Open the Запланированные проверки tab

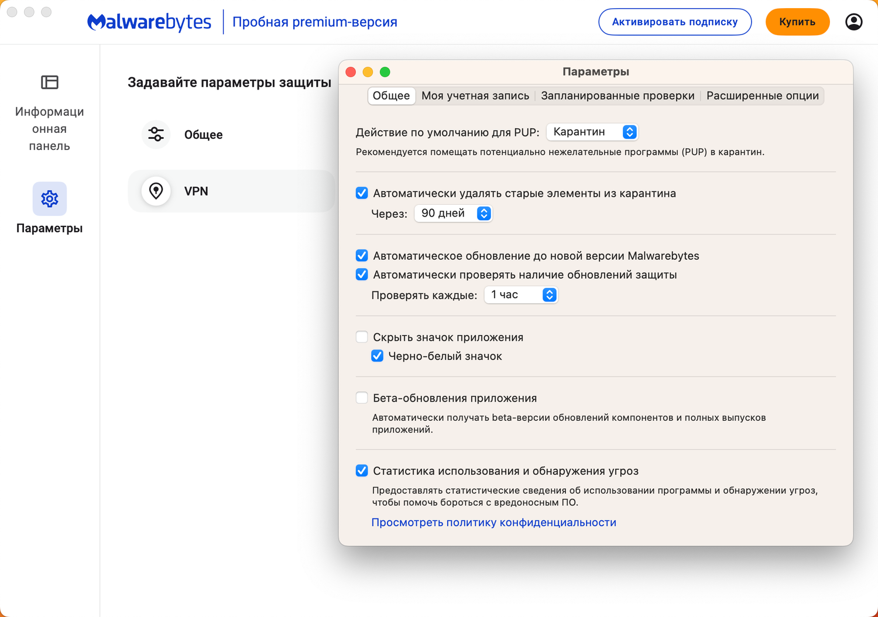(x=618, y=96)
